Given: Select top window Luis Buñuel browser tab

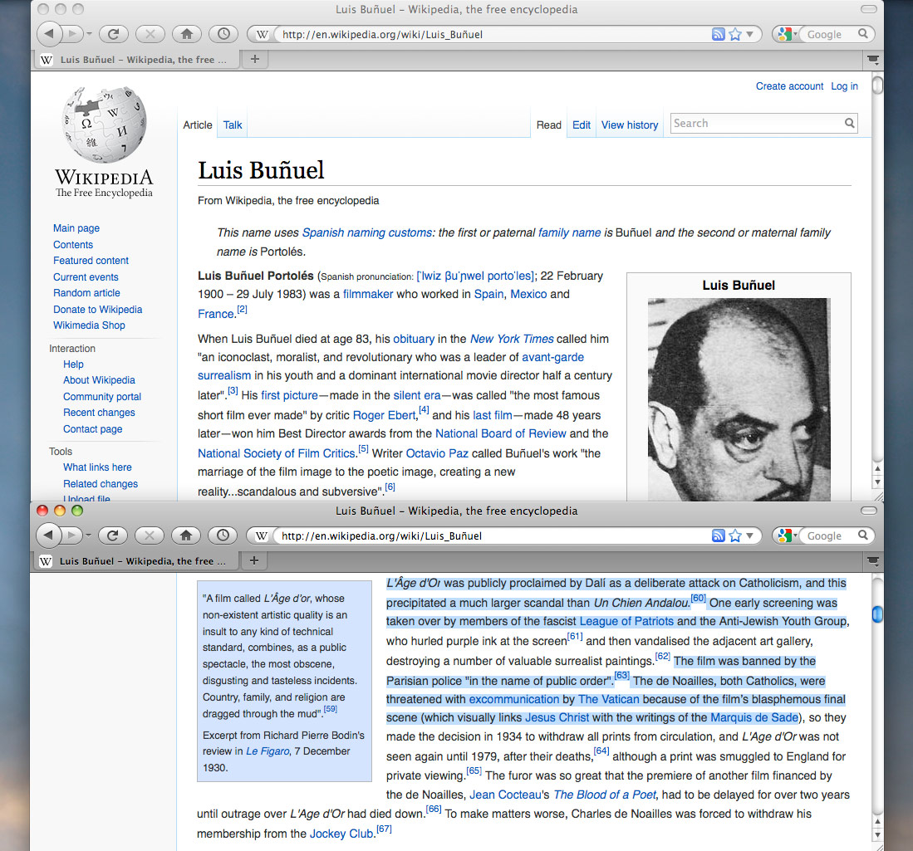Looking at the screenshot, I should (x=136, y=60).
